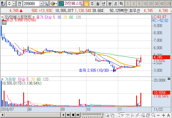Click the 거래량 volume legend label
Viewport: 172px width, 118px height.
[10, 79]
